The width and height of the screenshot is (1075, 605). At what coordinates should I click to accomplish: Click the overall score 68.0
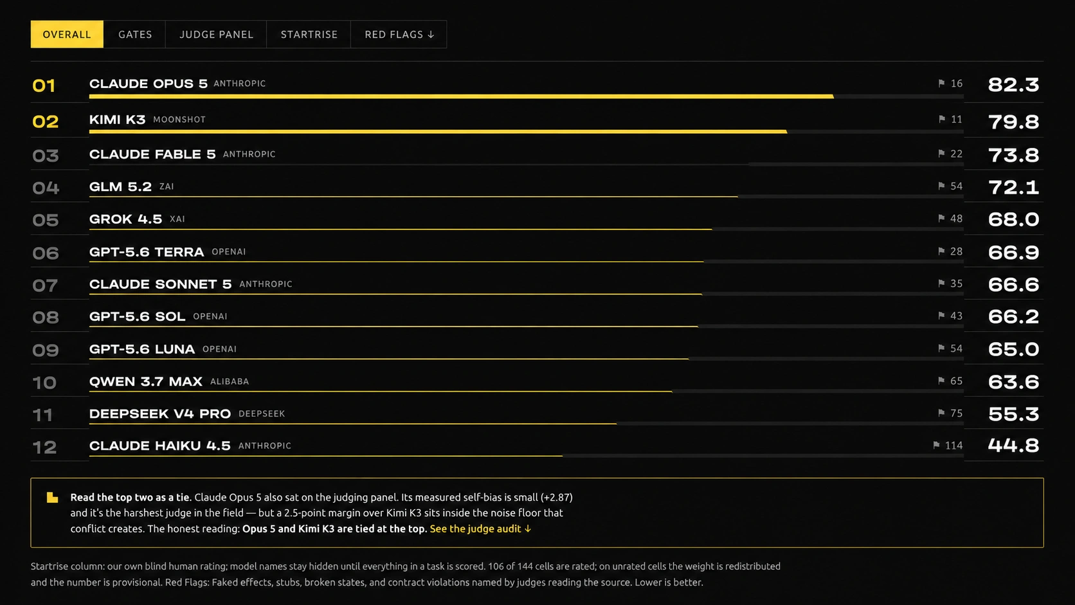pyautogui.click(x=1013, y=220)
